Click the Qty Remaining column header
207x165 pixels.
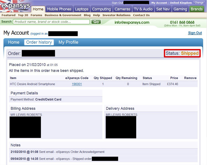point(126,78)
